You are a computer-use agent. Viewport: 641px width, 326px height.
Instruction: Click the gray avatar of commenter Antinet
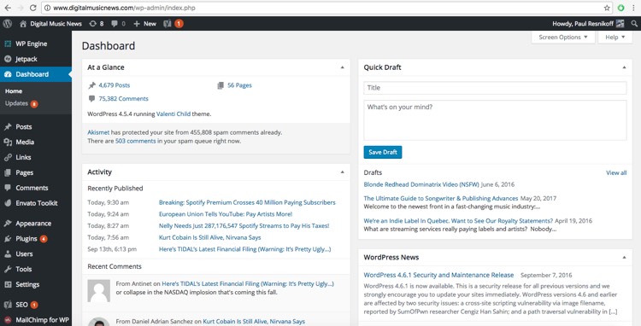[x=99, y=290]
